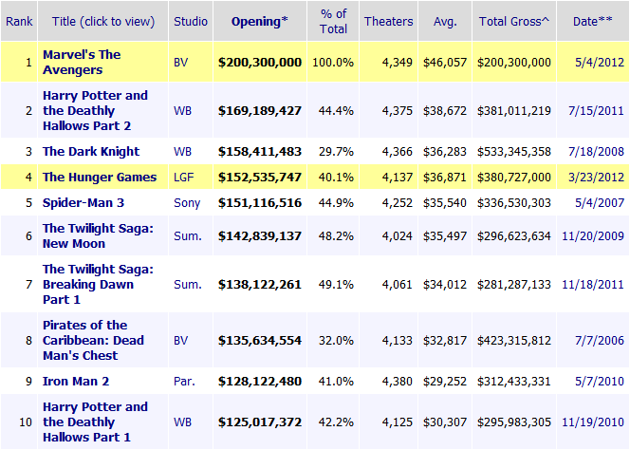
Task: Sort by Studio column header
Action: click(x=191, y=21)
